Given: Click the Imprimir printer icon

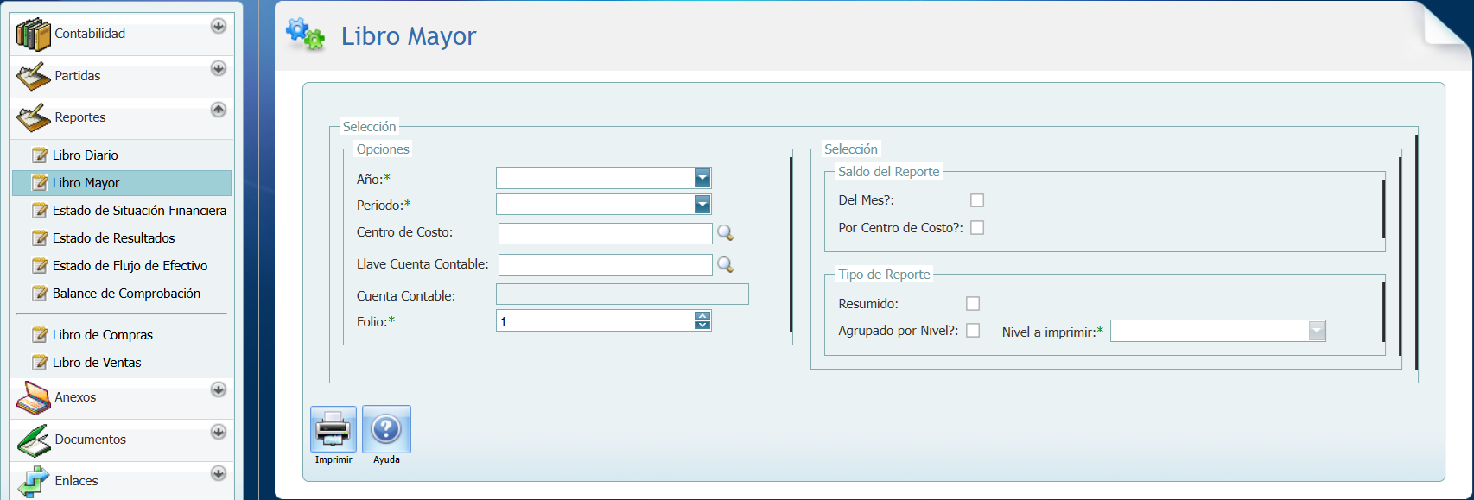Looking at the screenshot, I should [x=334, y=428].
